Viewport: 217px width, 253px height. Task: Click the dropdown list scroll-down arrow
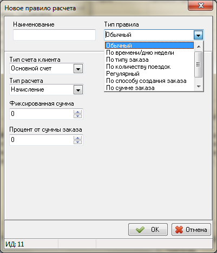pyautogui.click(x=199, y=87)
